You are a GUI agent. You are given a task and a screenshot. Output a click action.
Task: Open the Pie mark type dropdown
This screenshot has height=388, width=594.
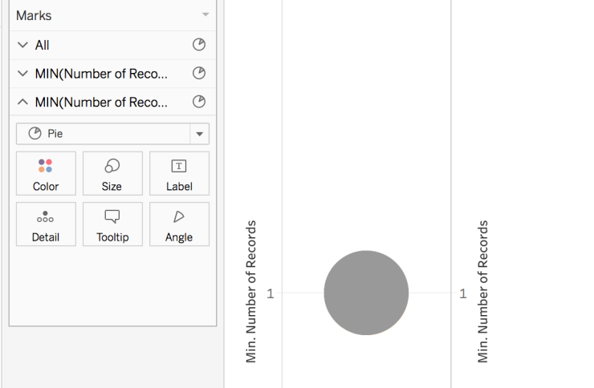click(199, 134)
